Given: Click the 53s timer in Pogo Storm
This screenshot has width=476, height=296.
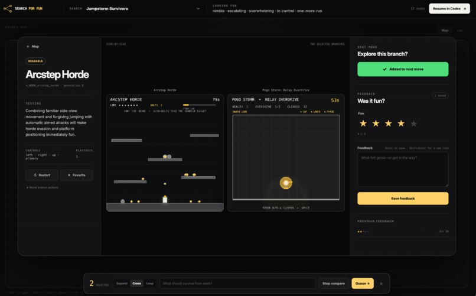Looking at the screenshot, I should pos(335,100).
